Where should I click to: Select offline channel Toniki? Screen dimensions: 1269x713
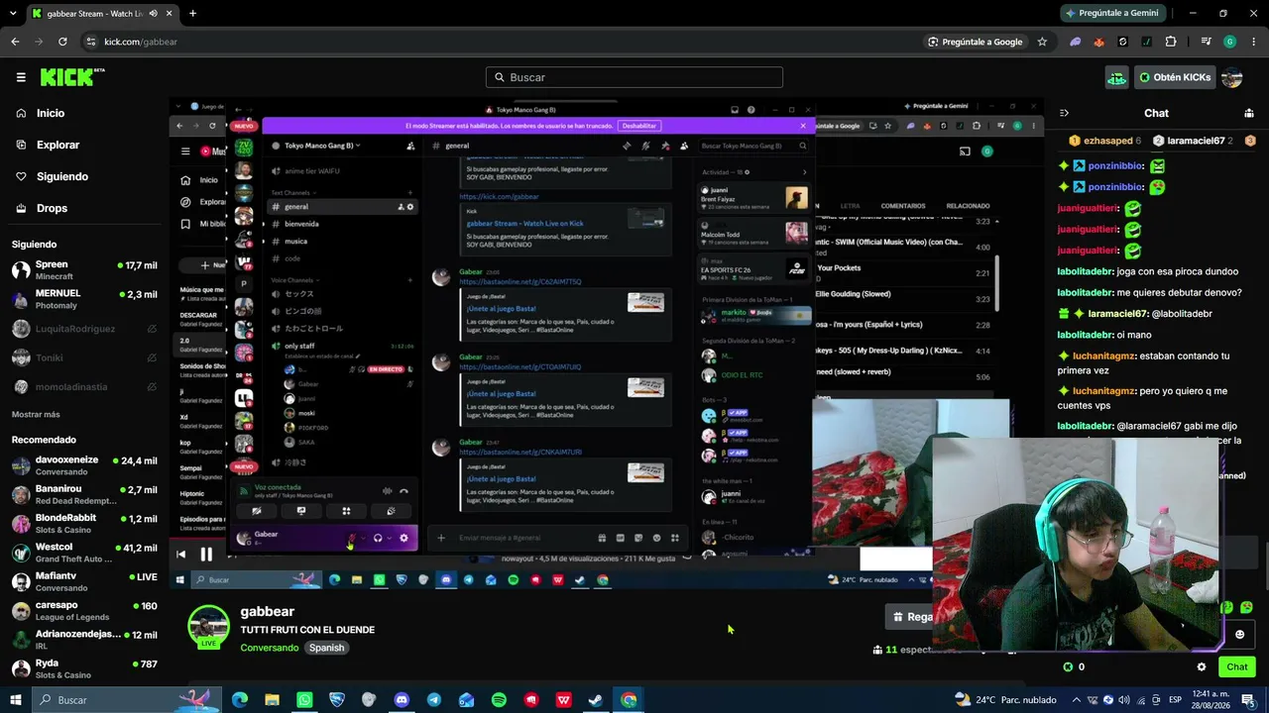(84, 357)
